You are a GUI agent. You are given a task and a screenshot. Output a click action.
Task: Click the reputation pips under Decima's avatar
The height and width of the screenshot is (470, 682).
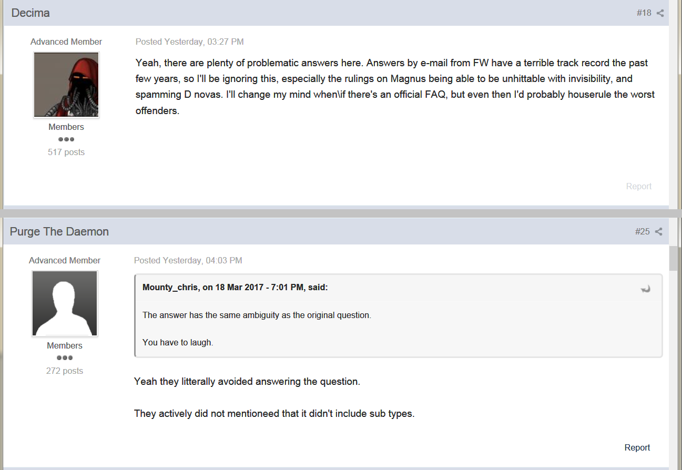(66, 139)
